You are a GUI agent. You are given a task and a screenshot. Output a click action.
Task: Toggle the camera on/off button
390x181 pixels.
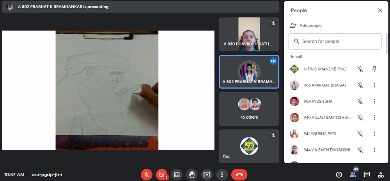161,175
